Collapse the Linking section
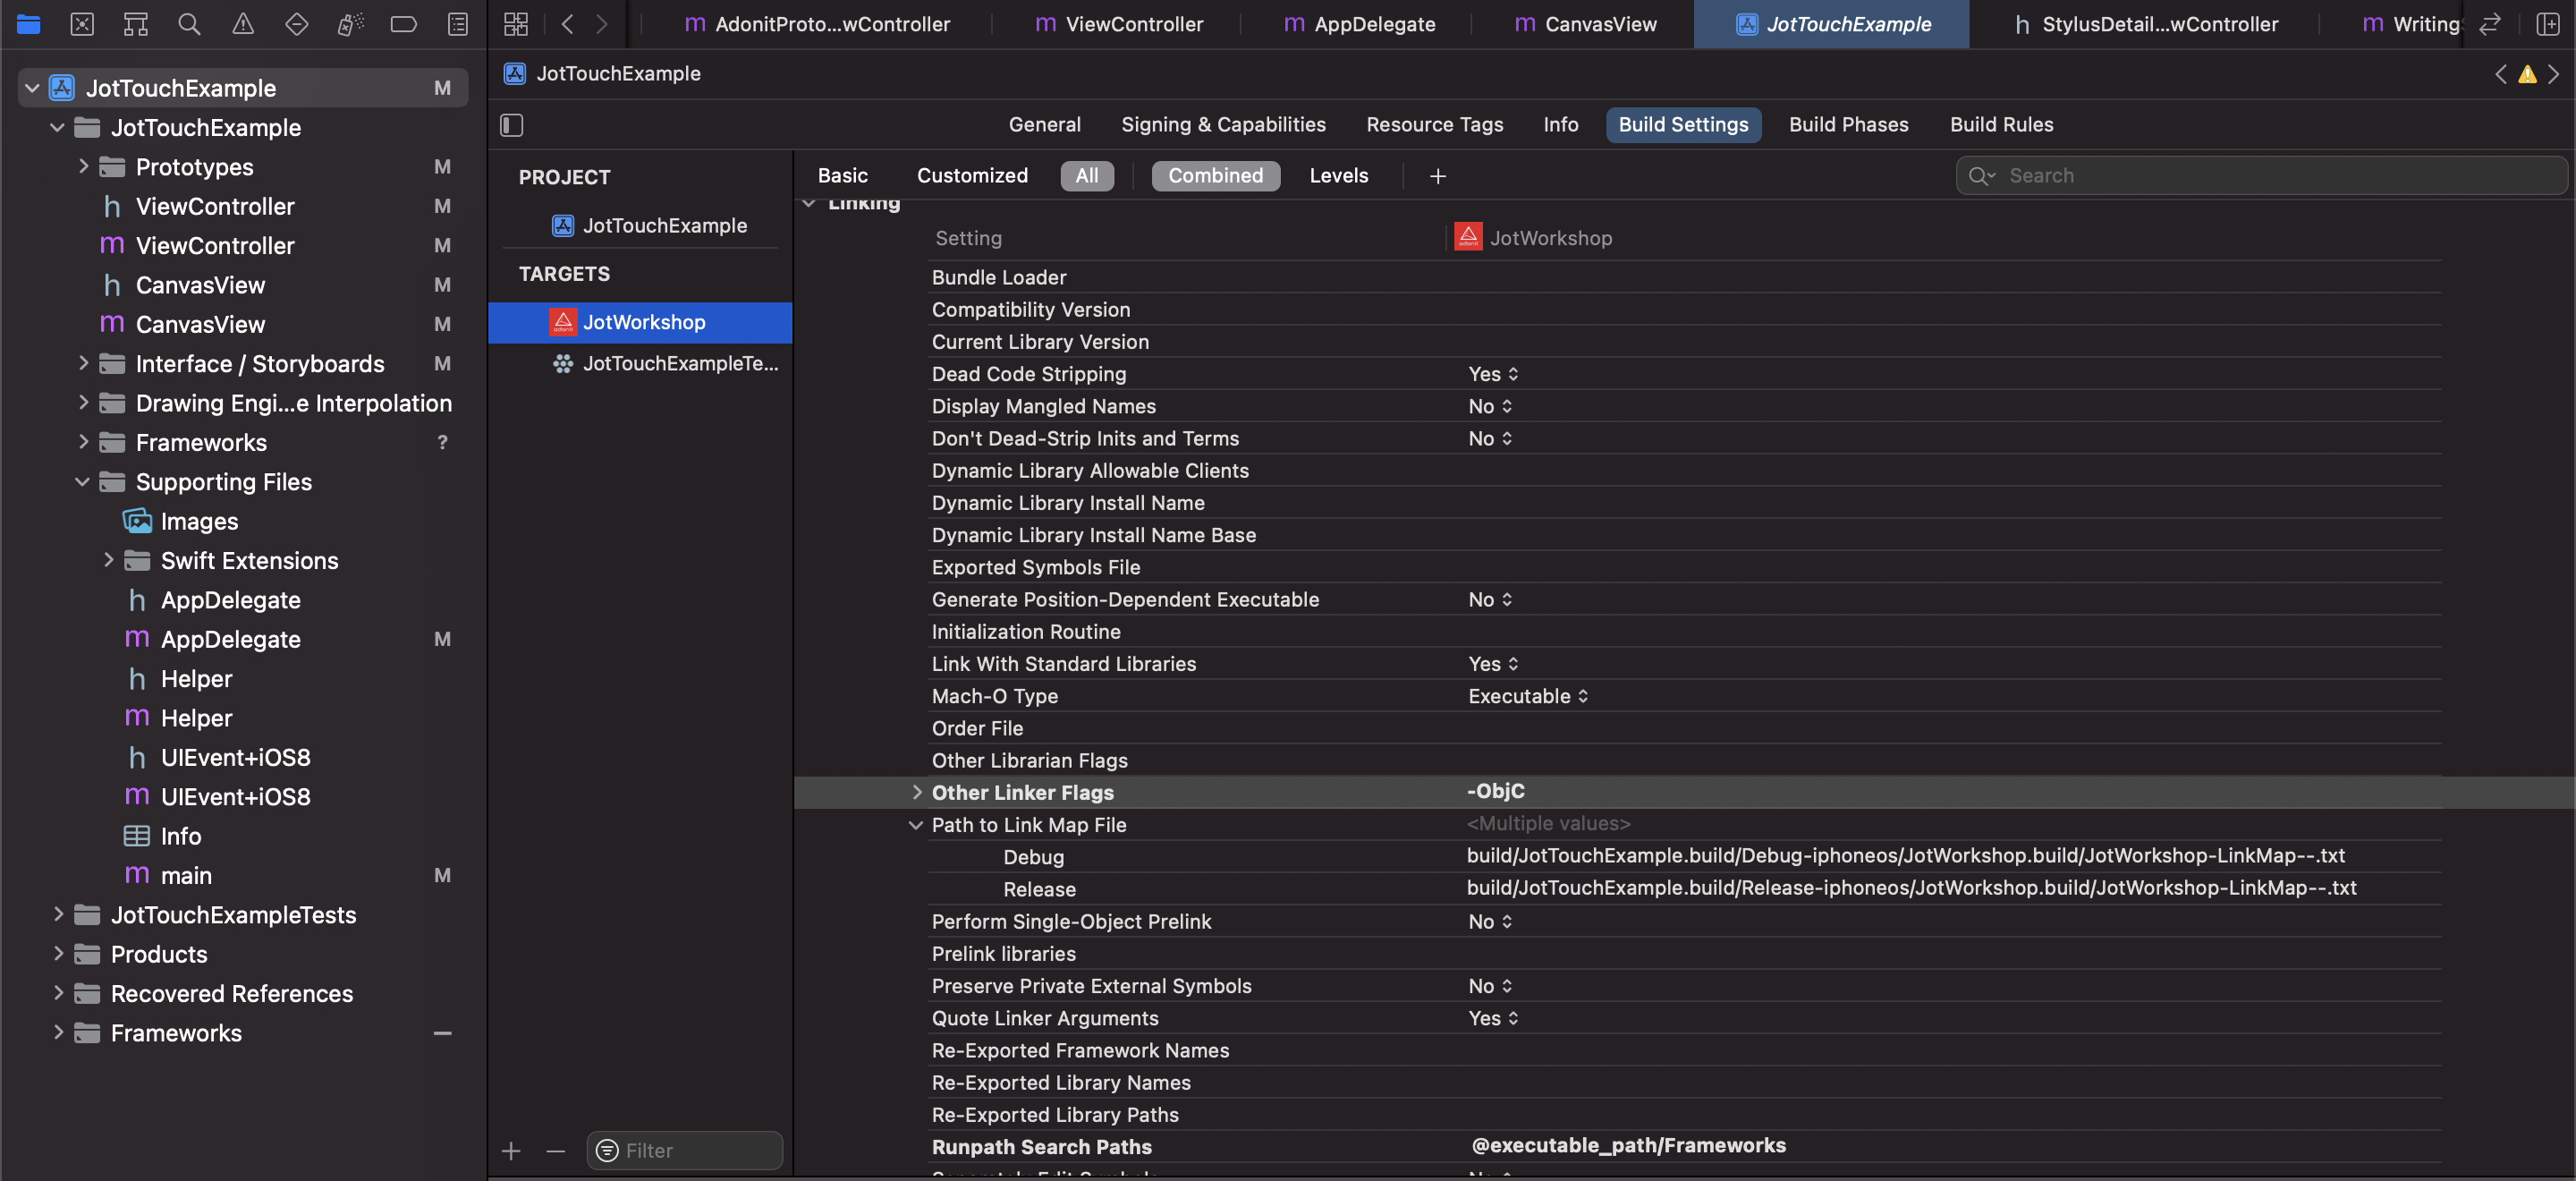Image resolution: width=2576 pixels, height=1181 pixels. coord(808,204)
